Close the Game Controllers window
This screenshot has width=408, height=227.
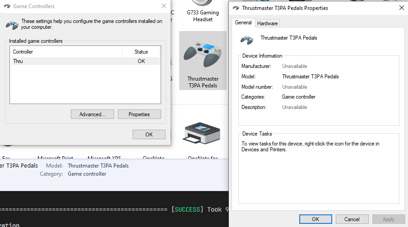click(x=163, y=6)
